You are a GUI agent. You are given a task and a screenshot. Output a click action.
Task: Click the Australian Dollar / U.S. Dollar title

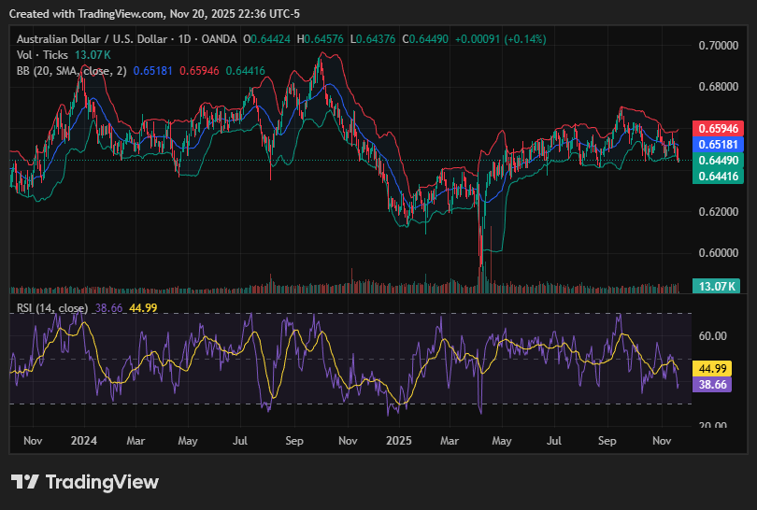tap(91, 39)
